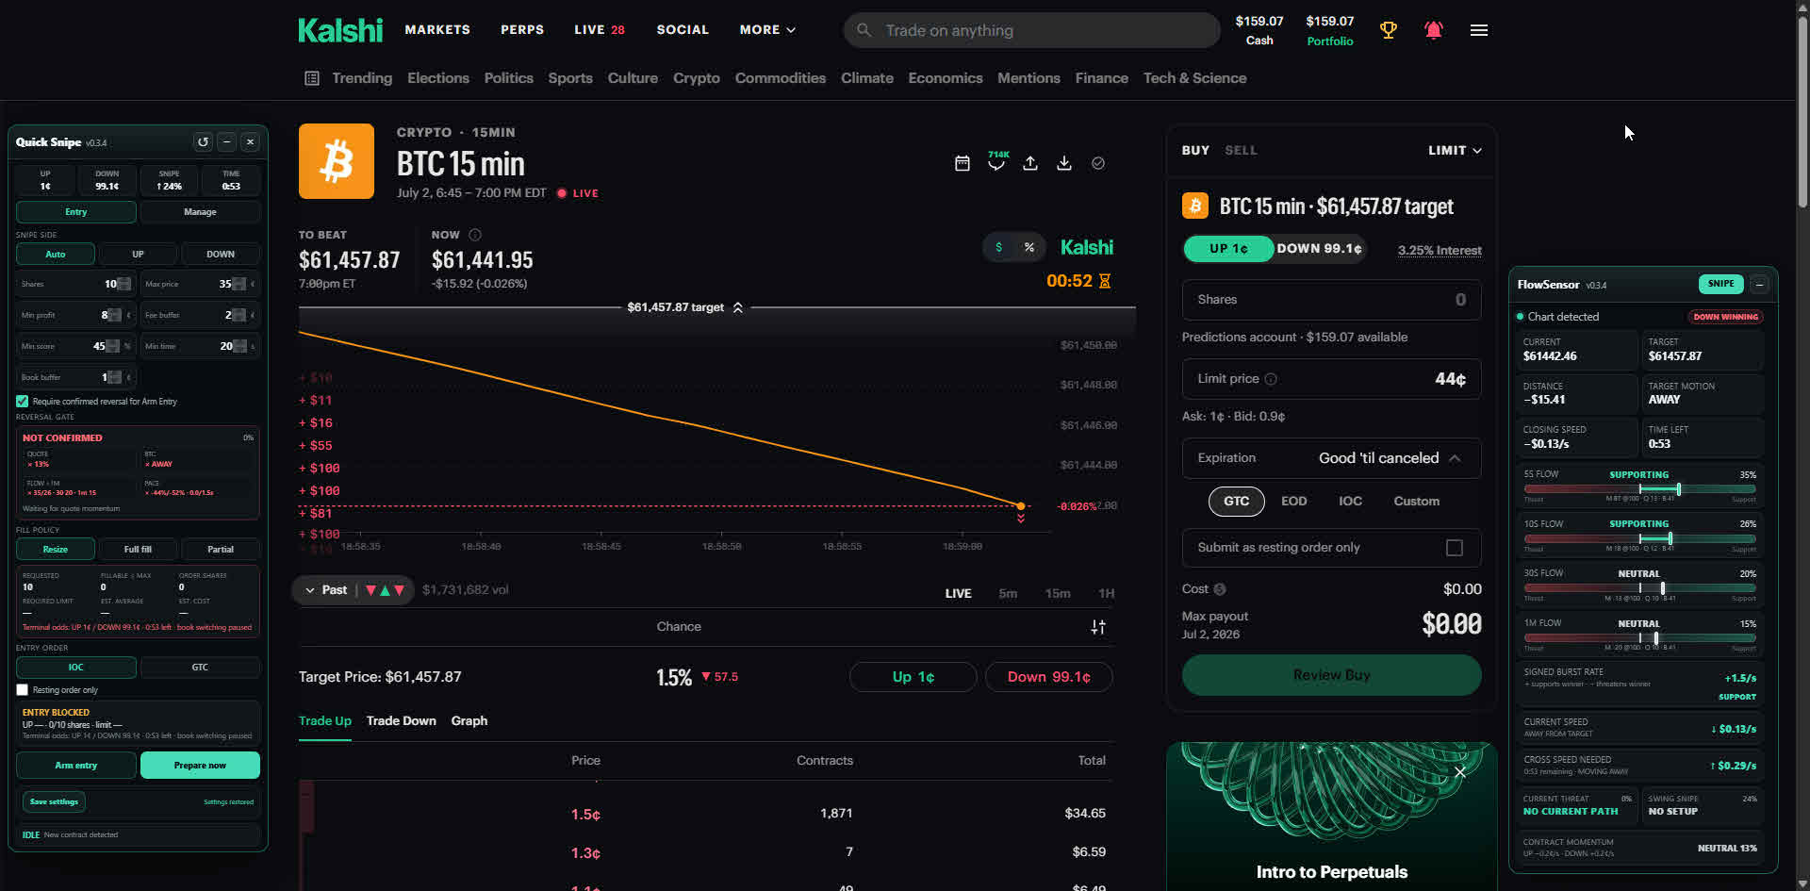Image resolution: width=1810 pixels, height=891 pixels.
Task: Click the small Bitcoin icon in order panel
Action: 1194,206
